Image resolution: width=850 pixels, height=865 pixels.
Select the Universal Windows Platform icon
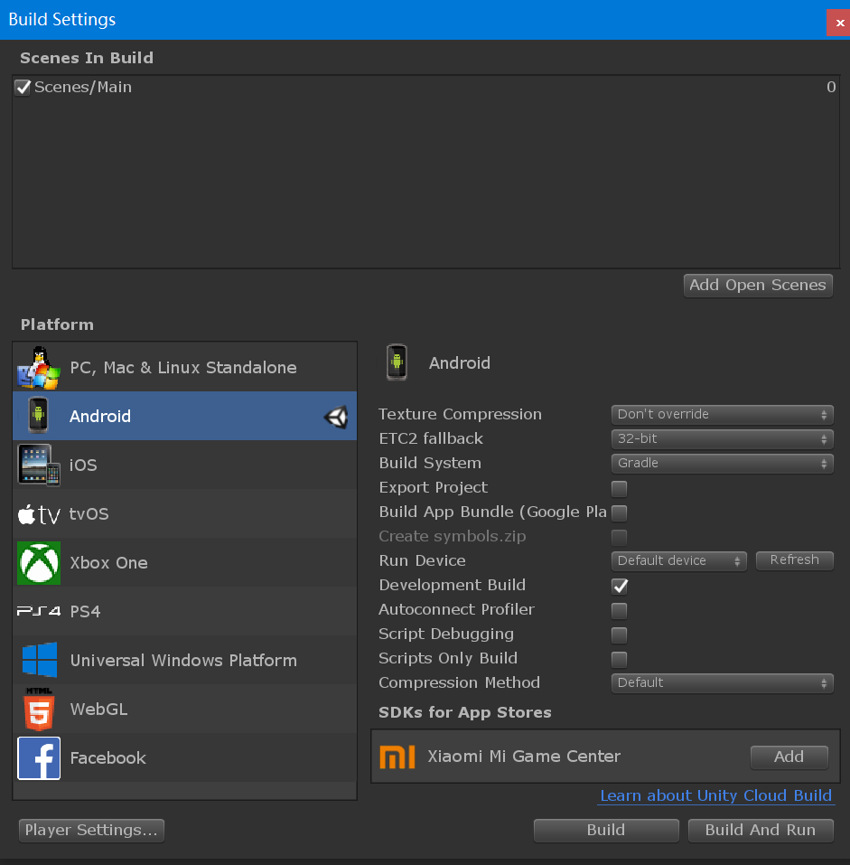tap(39, 661)
